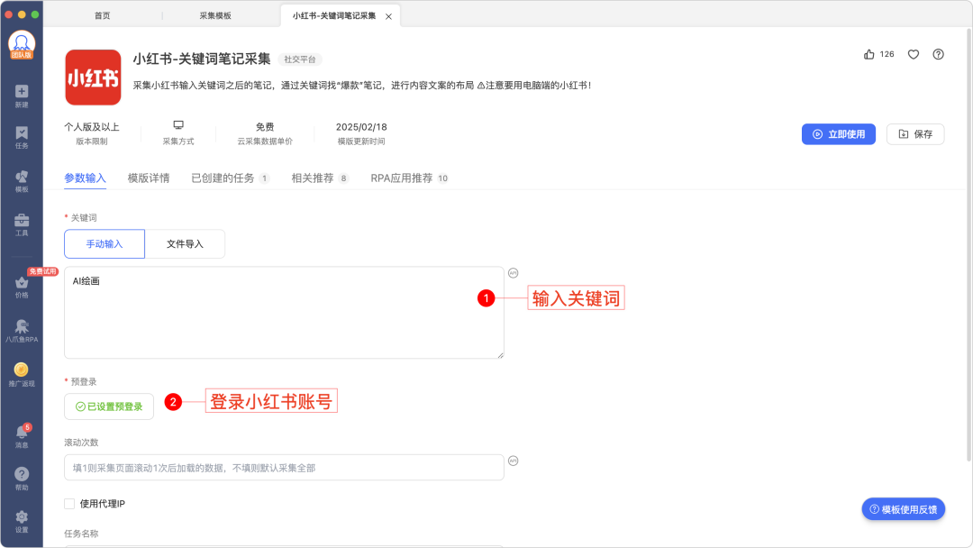The width and height of the screenshot is (973, 548).
Task: Click the 立即使用 button
Action: (839, 134)
